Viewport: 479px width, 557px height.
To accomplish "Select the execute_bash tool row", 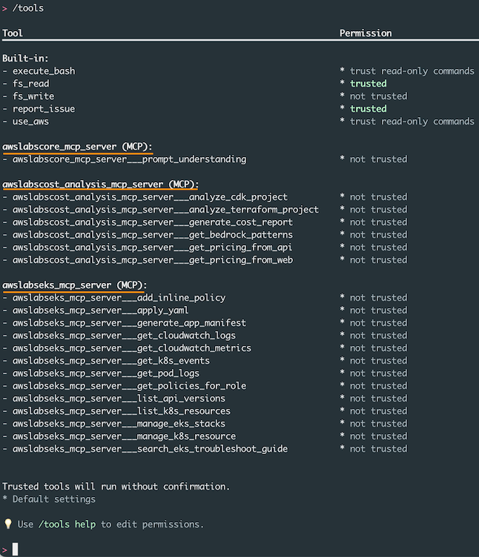I will click(x=238, y=71).
